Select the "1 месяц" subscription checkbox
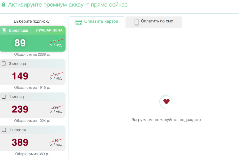Image resolution: width=239 pixels, height=159 pixels. [4, 97]
